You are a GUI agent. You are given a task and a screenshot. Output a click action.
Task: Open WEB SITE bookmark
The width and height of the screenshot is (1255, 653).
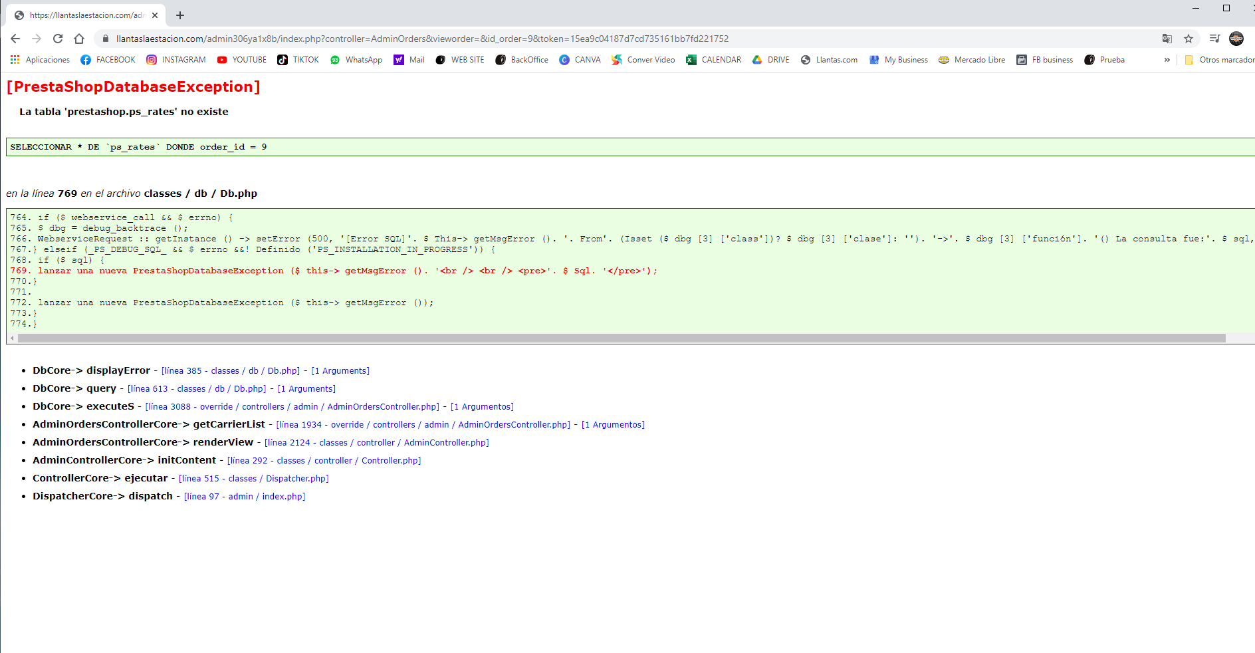coord(460,60)
